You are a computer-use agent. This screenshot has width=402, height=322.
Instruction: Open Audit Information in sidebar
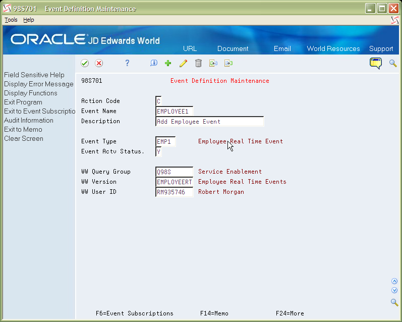tap(29, 120)
